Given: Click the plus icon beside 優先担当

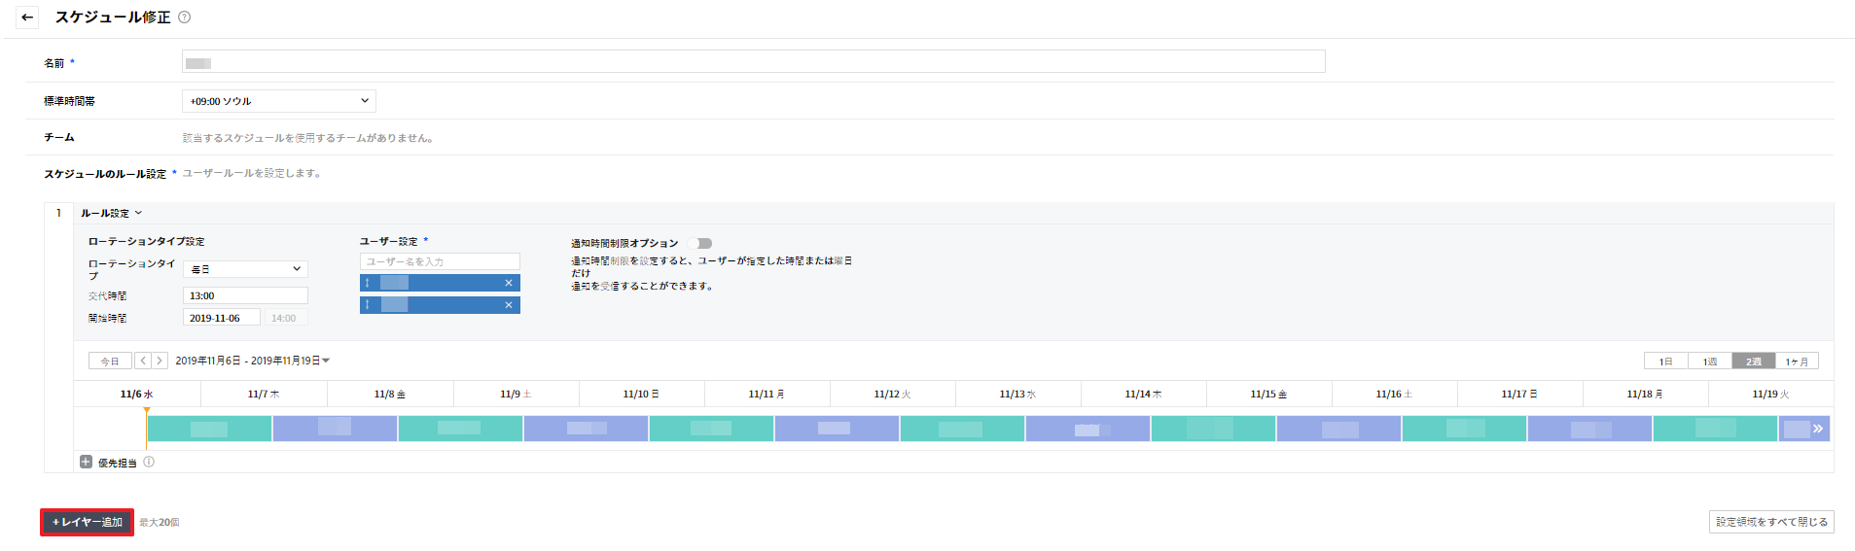Looking at the screenshot, I should [x=86, y=463].
